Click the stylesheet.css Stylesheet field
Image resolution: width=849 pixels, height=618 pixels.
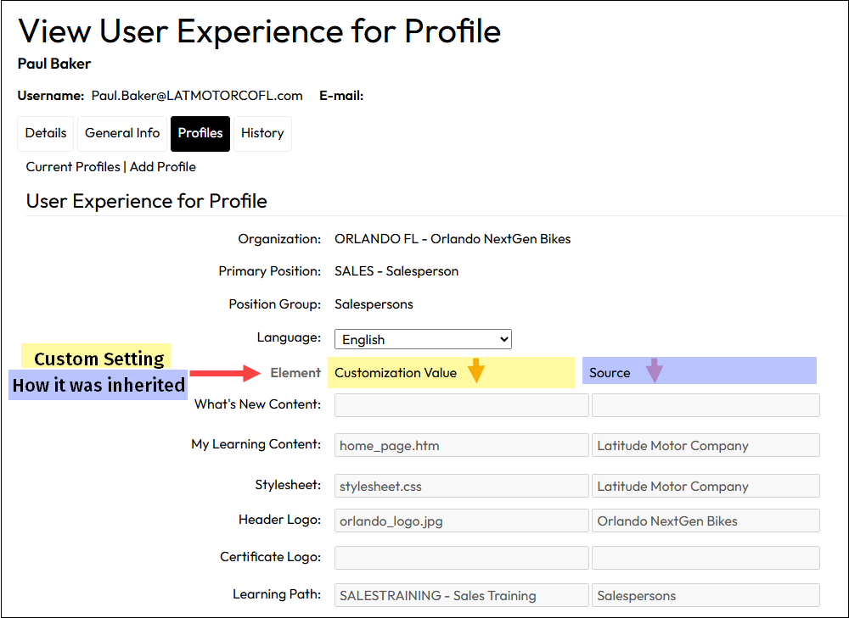point(461,487)
